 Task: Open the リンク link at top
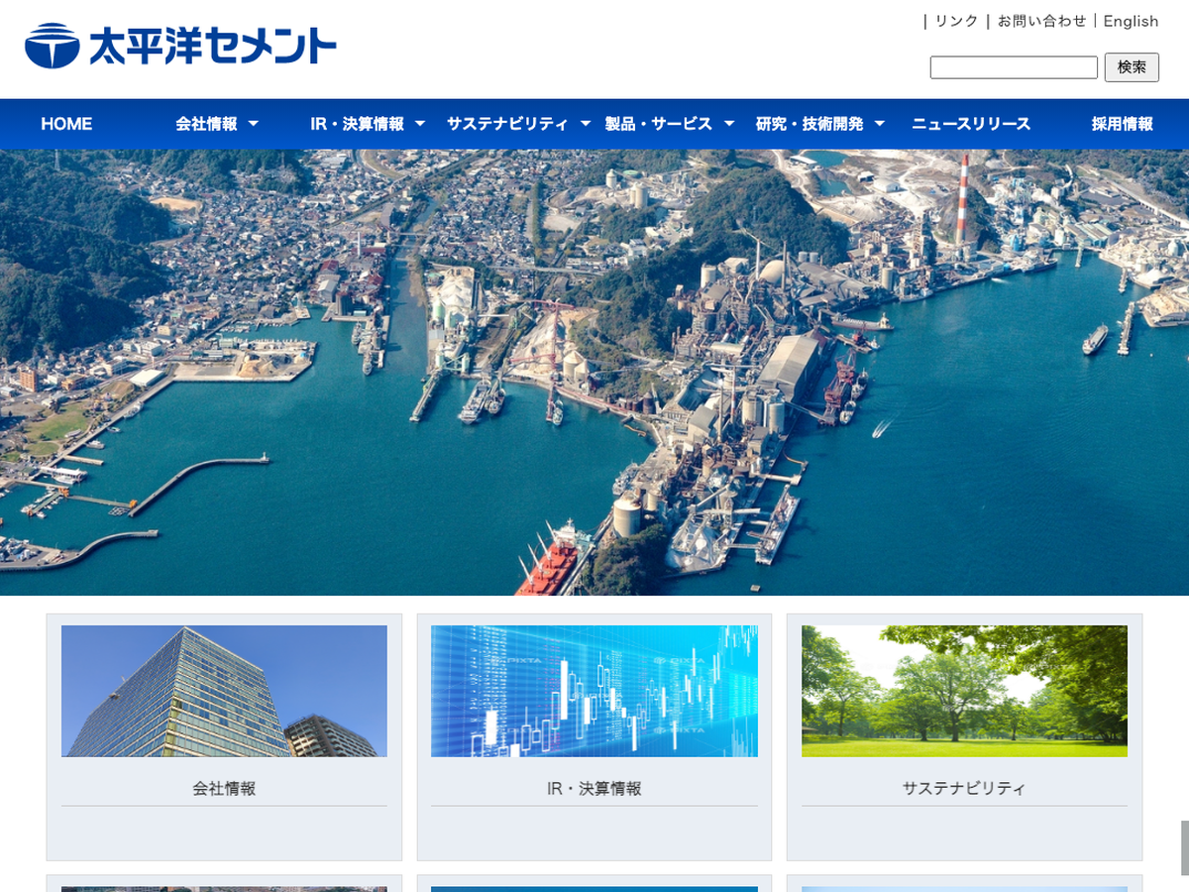click(956, 21)
